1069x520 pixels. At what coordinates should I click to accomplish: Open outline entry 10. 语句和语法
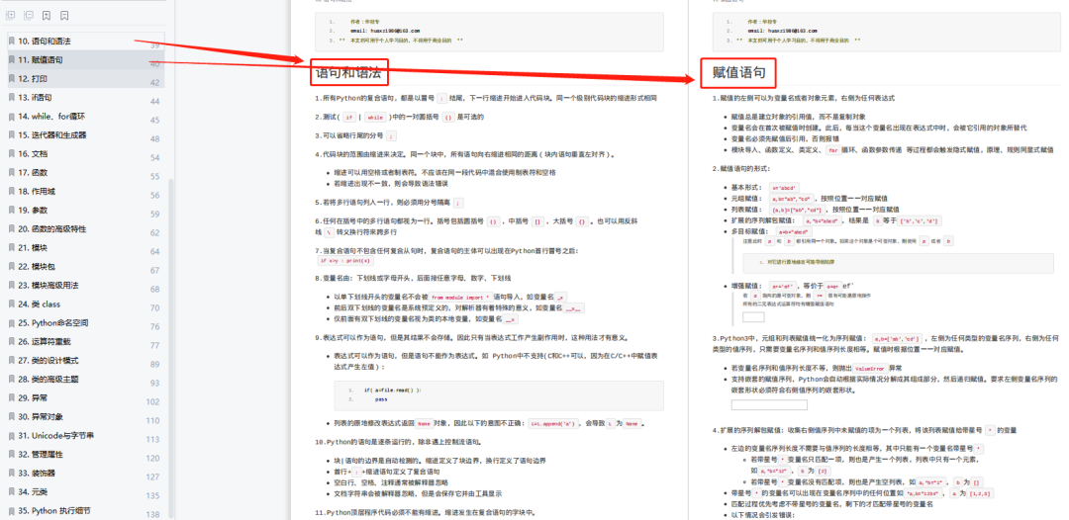coord(86,41)
